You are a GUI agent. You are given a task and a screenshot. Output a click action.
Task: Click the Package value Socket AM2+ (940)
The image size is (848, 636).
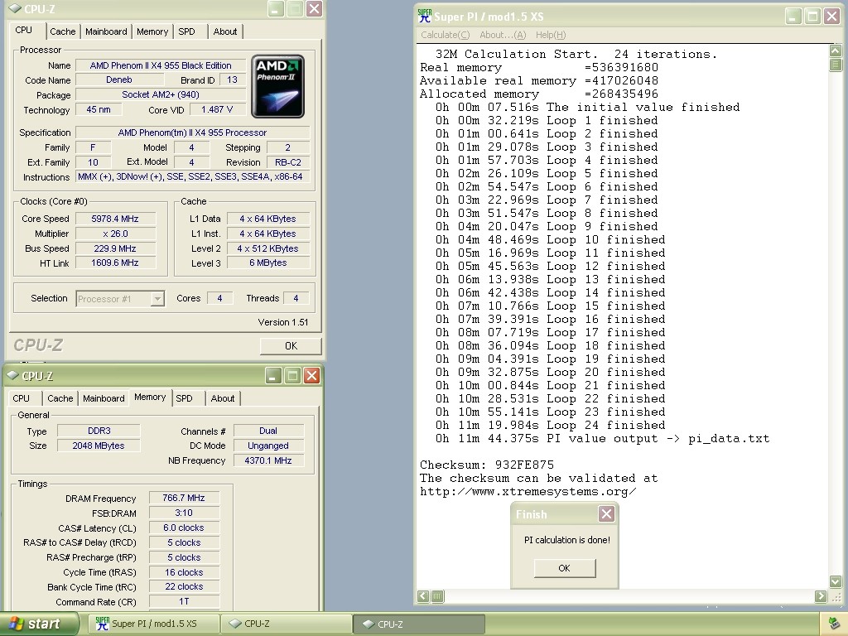(161, 94)
